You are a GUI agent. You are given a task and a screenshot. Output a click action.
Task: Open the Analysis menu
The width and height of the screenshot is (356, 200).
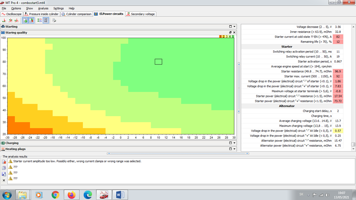(x=43, y=8)
